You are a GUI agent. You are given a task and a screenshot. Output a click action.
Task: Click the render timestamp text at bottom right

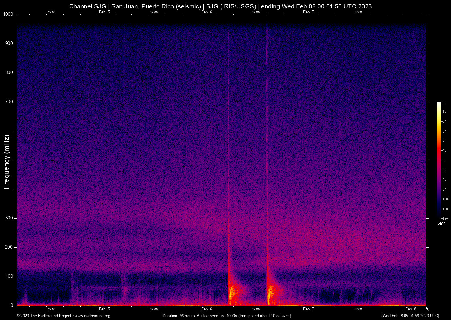click(410, 316)
